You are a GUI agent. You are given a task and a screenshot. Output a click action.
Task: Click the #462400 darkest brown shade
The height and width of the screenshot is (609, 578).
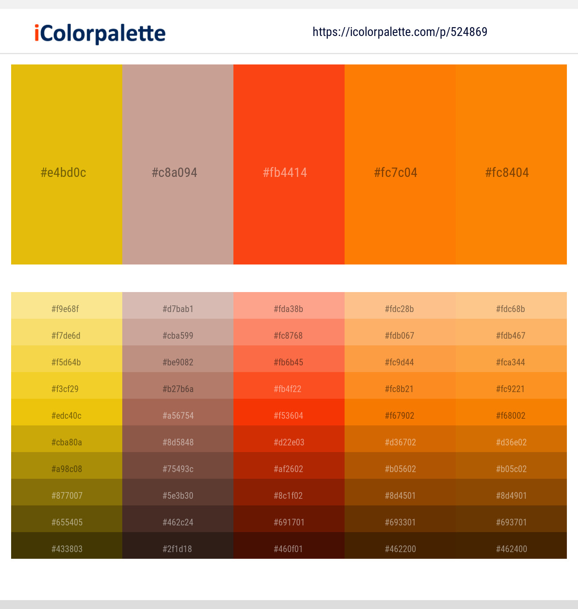click(x=511, y=545)
